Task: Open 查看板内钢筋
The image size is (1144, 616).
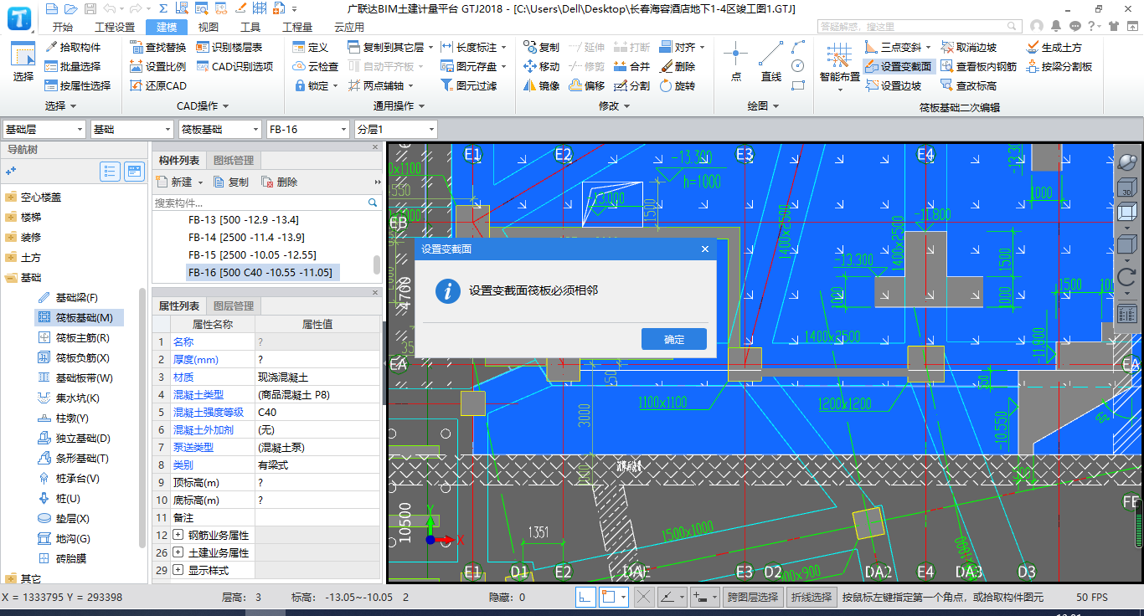Action: tap(978, 66)
